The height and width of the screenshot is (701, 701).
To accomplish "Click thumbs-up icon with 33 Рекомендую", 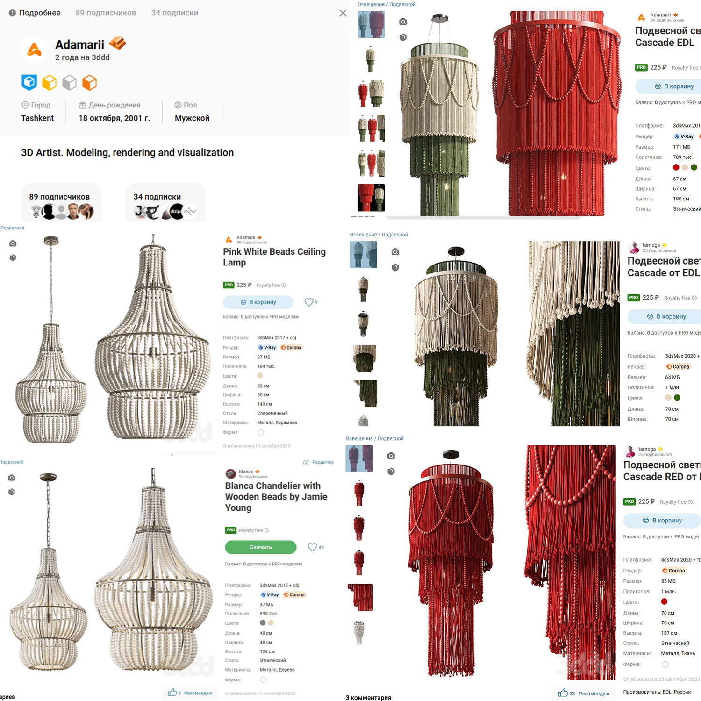I will 563,693.
